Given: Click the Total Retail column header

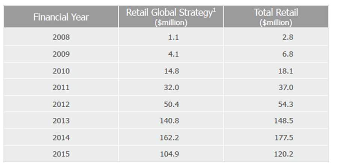Looking at the screenshot, I should pyautogui.click(x=276, y=17).
